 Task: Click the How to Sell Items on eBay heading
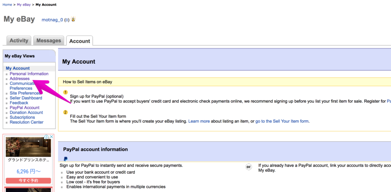[87, 82]
